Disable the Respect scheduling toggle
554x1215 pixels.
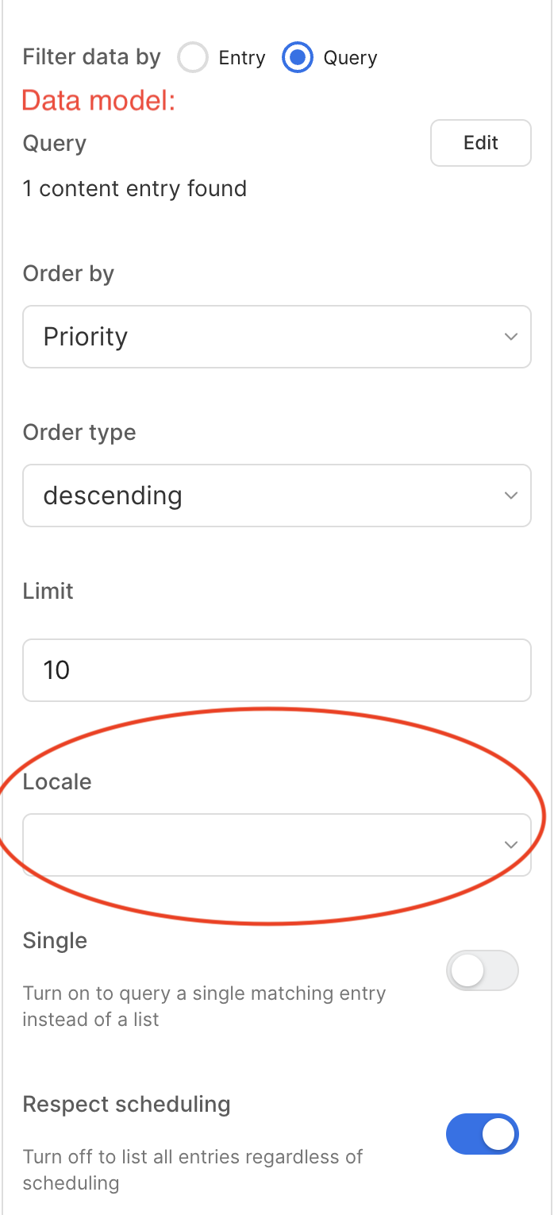[x=482, y=1134]
